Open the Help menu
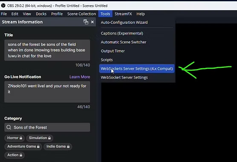This screenshot has height=162, width=237. pyautogui.click(x=141, y=14)
